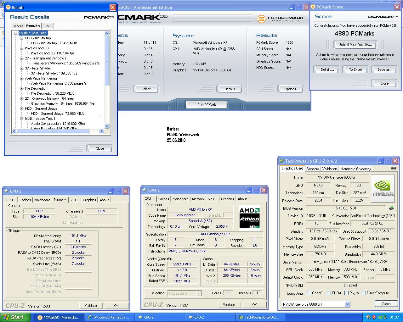The height and width of the screenshot is (322, 403).
Task: Open the Caches tab in CPU-Z processor window
Action: click(x=163, y=199)
